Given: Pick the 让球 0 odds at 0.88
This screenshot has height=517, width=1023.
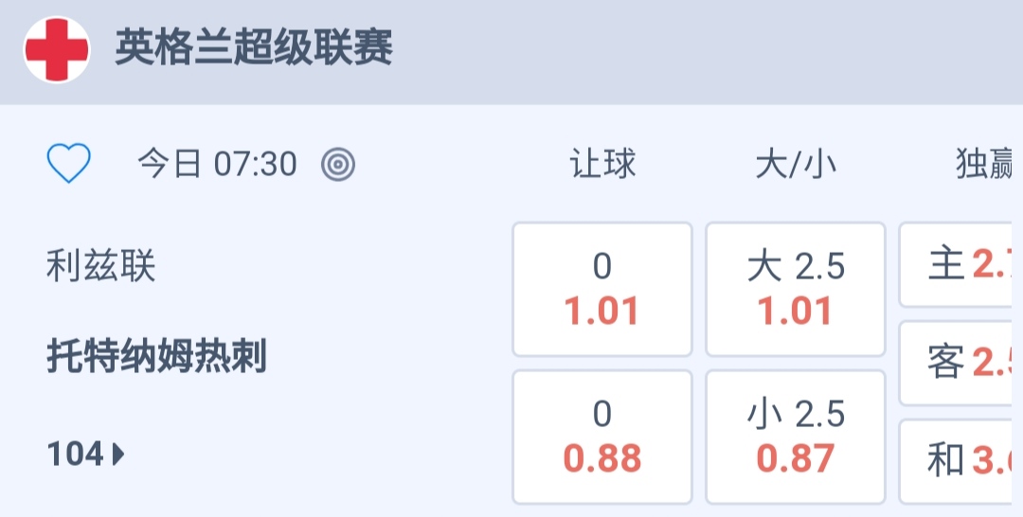Looking at the screenshot, I should point(602,437).
